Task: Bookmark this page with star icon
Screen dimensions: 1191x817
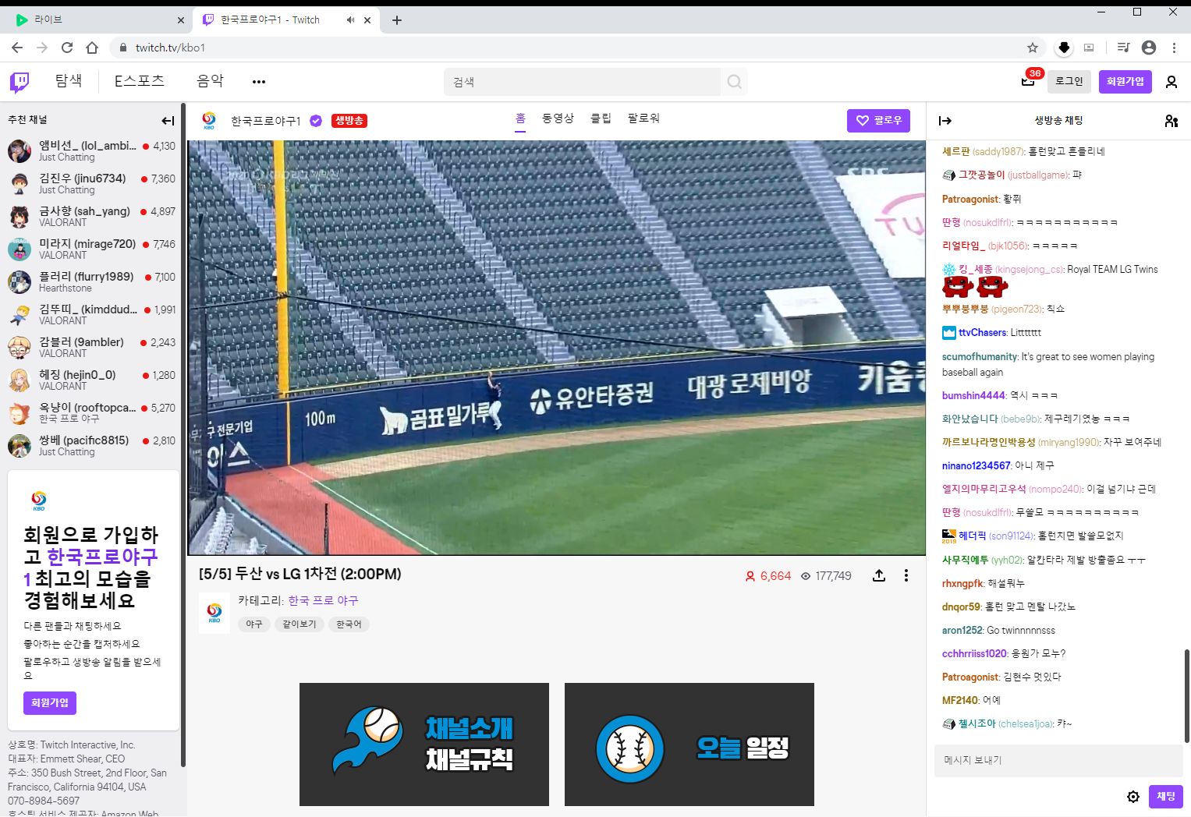Action: (x=1033, y=48)
